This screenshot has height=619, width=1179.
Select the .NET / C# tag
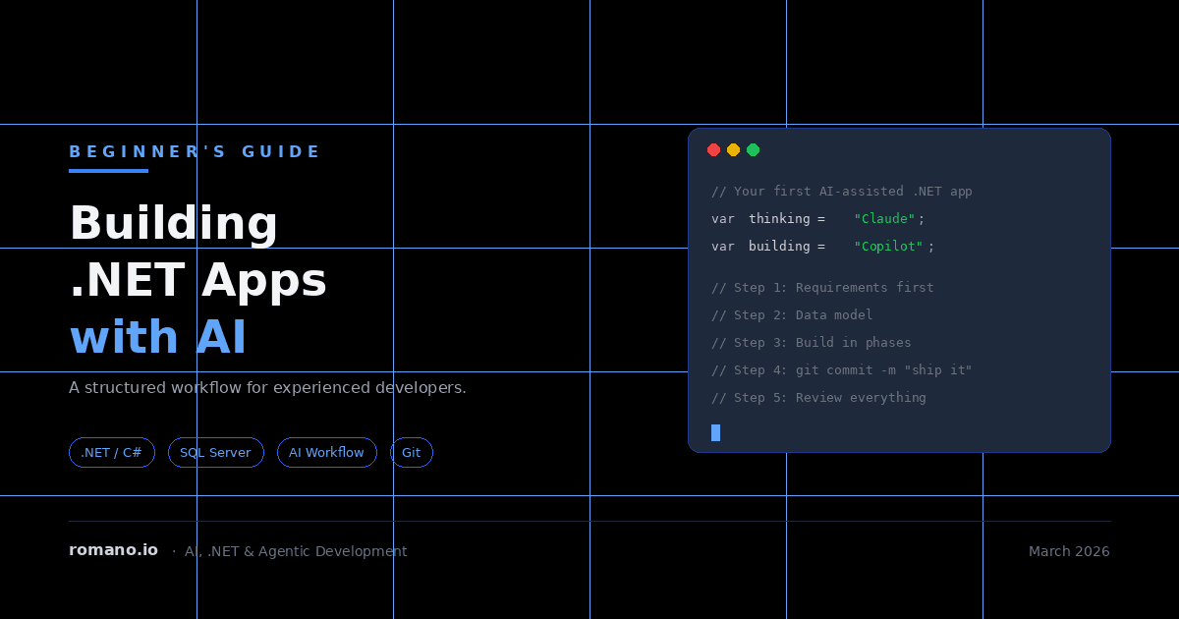112,453
